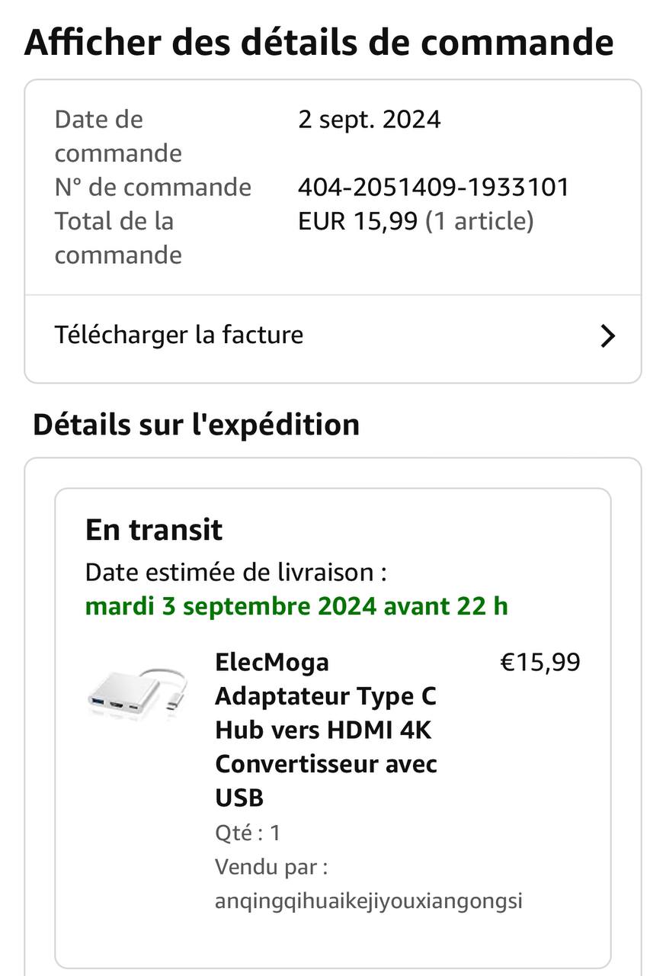The height and width of the screenshot is (976, 666).
Task: Tap the En transit shipping status
Action: pos(154,529)
